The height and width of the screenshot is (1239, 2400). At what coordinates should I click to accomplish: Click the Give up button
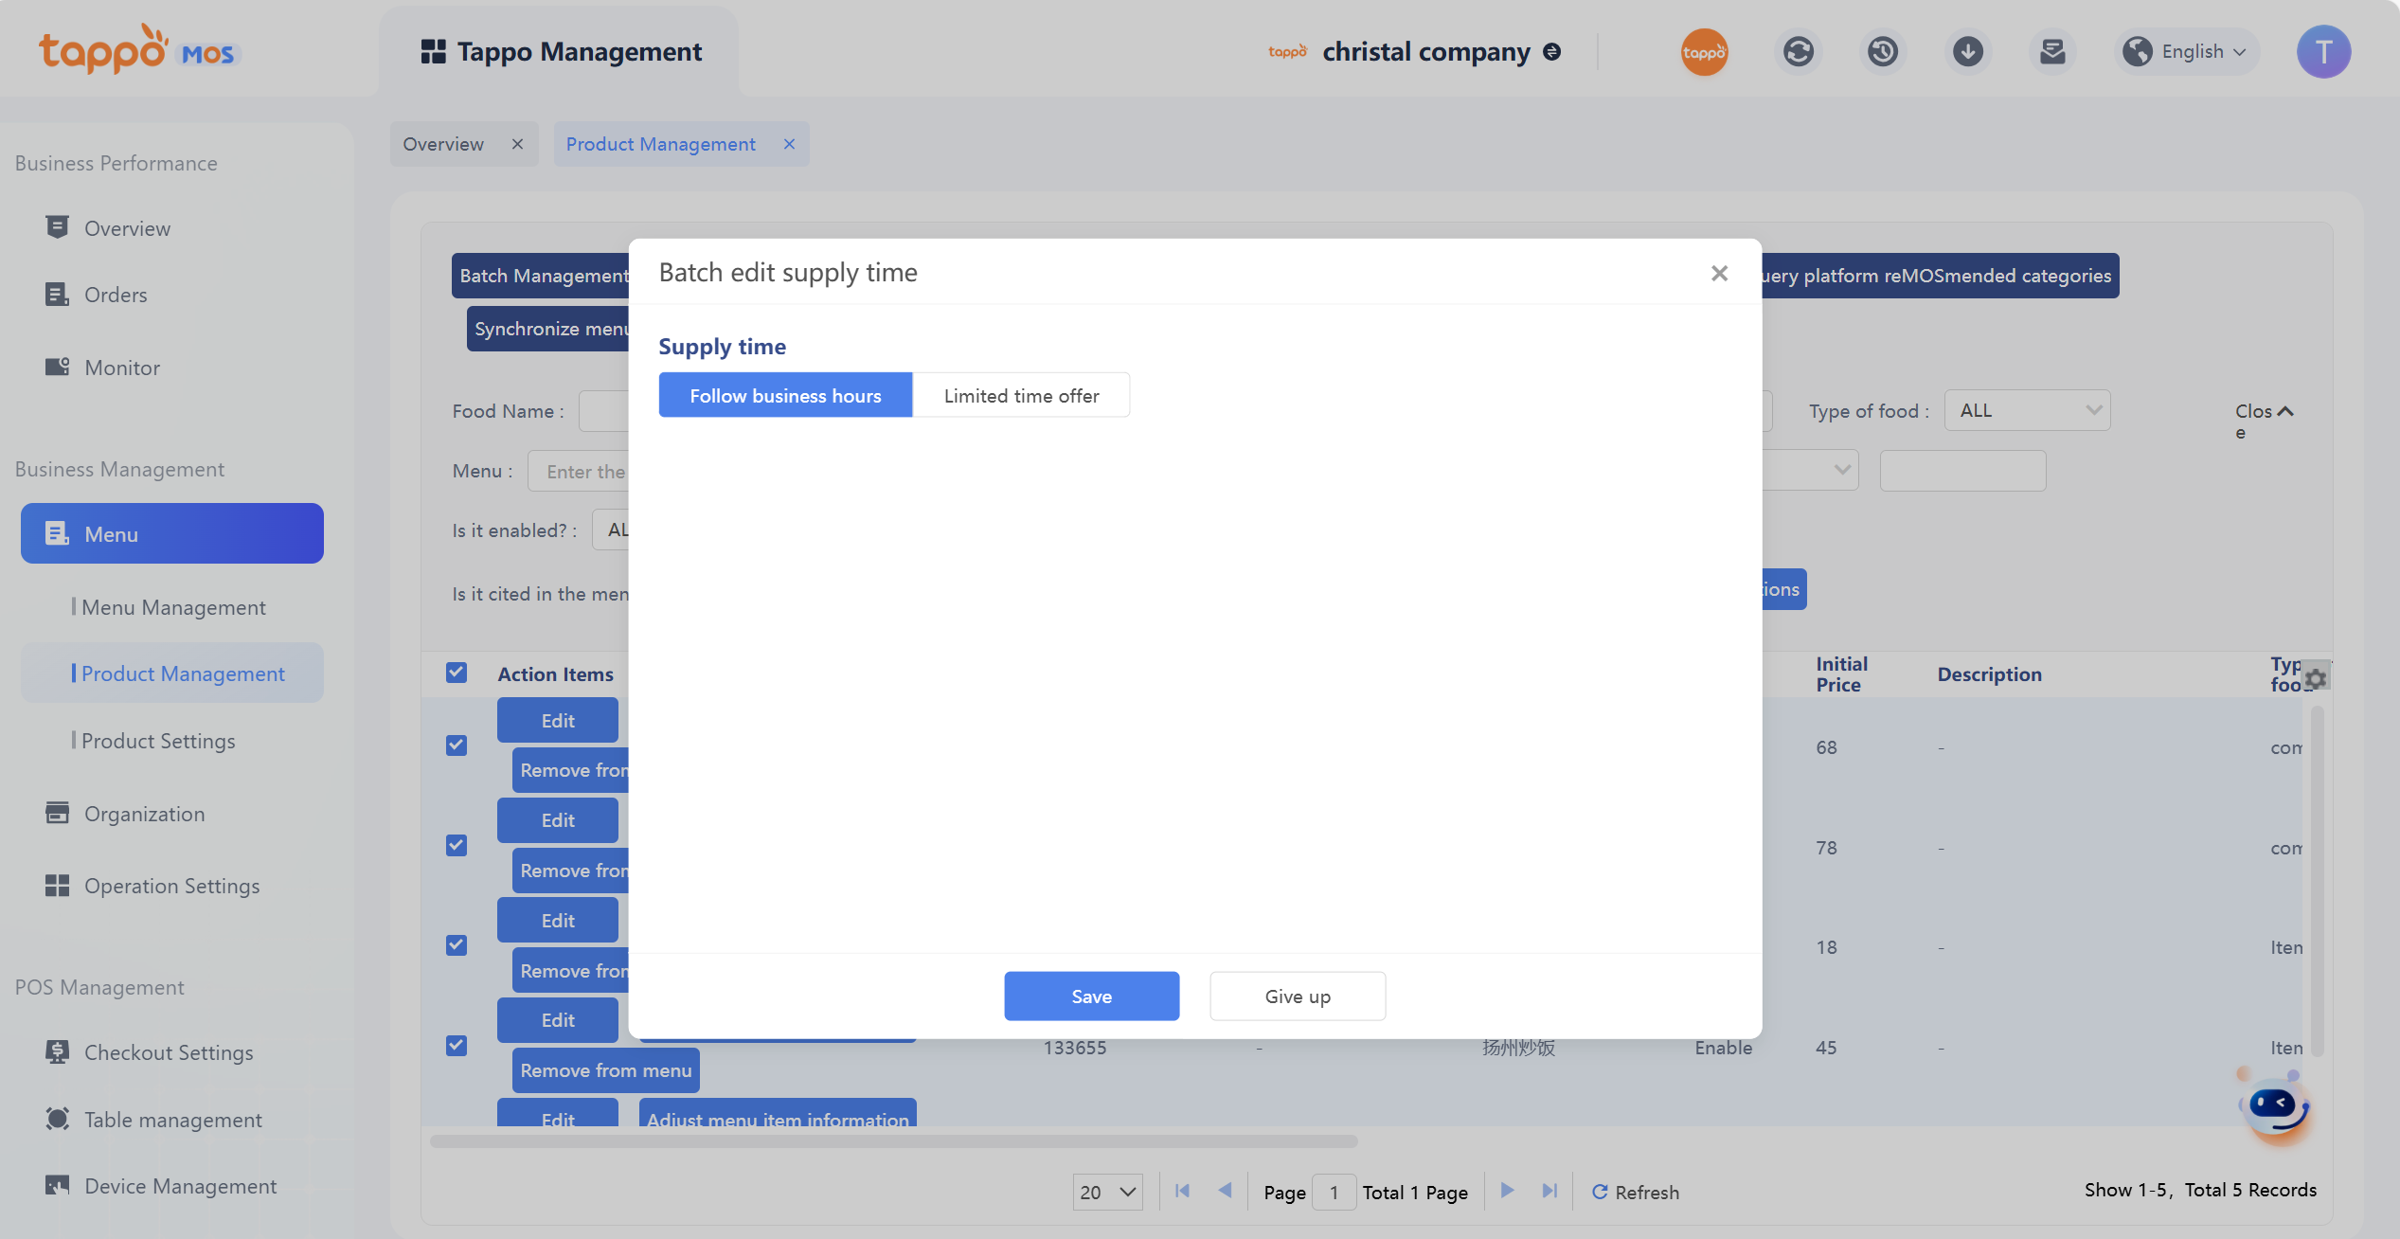point(1297,996)
